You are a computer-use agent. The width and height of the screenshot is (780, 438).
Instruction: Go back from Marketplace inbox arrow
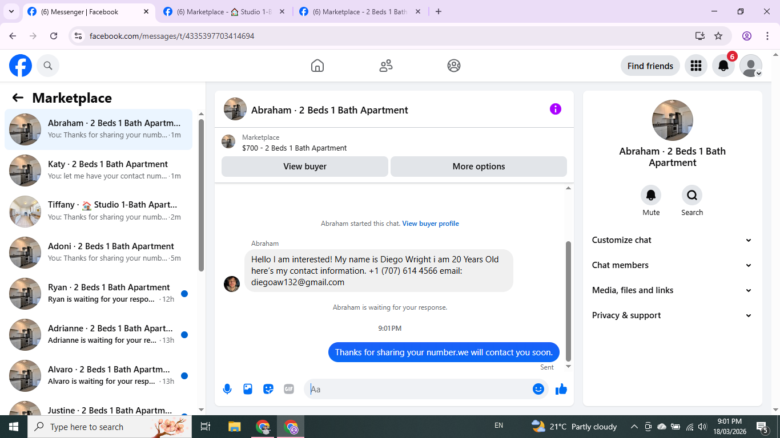[18, 98]
